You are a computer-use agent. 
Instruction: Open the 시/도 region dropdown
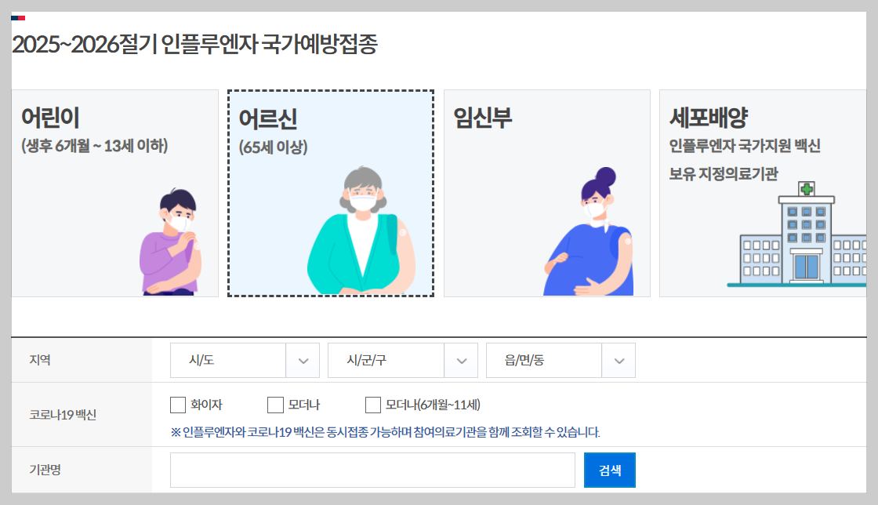click(x=245, y=361)
